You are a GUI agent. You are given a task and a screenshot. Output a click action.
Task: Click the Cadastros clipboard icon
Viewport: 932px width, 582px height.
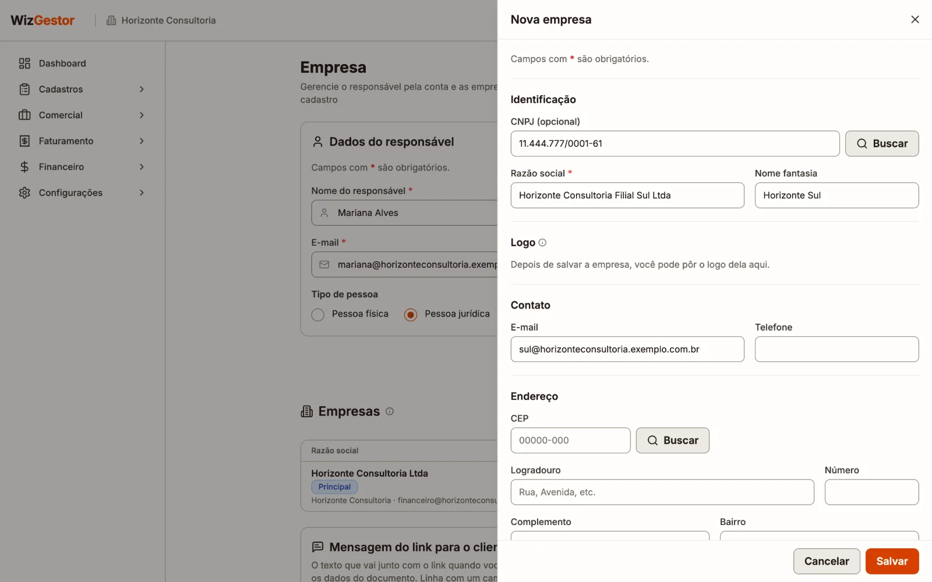[24, 89]
